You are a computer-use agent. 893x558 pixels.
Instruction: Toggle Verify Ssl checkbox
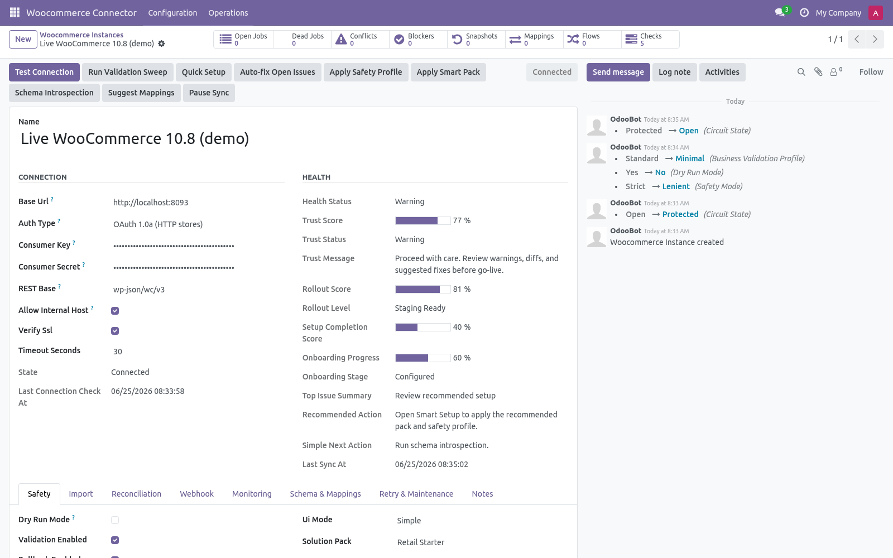115,331
